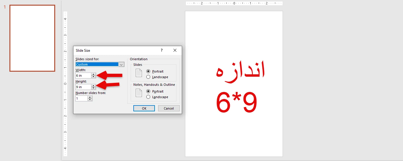Decrease Height using the down spinner arrow
The width and height of the screenshot is (403, 161).
pyautogui.click(x=94, y=88)
